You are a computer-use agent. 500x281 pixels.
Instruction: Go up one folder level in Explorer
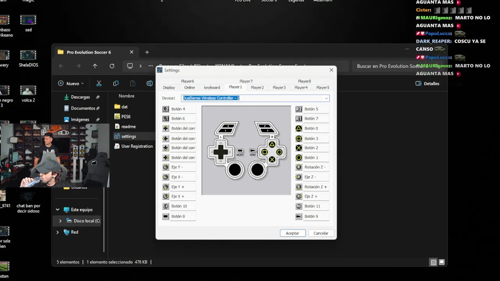click(95, 66)
